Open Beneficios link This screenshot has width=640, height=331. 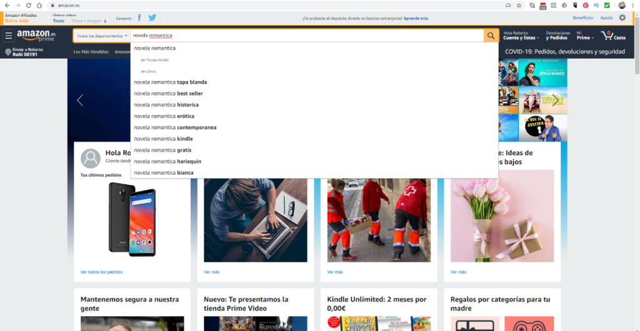point(583,18)
